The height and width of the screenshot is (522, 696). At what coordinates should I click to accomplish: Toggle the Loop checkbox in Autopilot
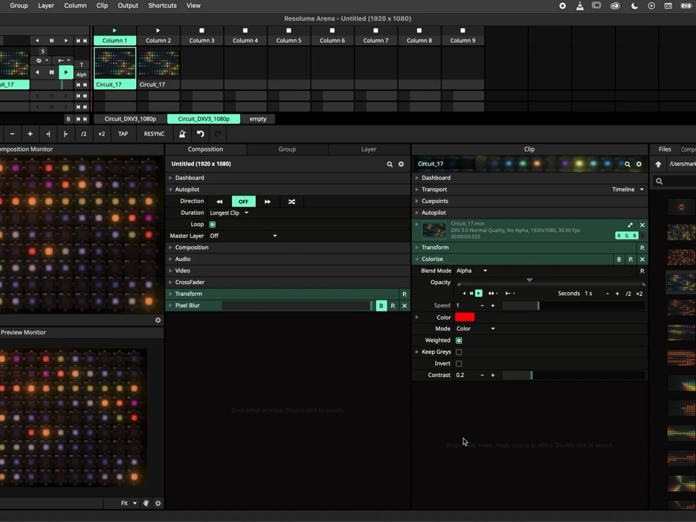212,224
